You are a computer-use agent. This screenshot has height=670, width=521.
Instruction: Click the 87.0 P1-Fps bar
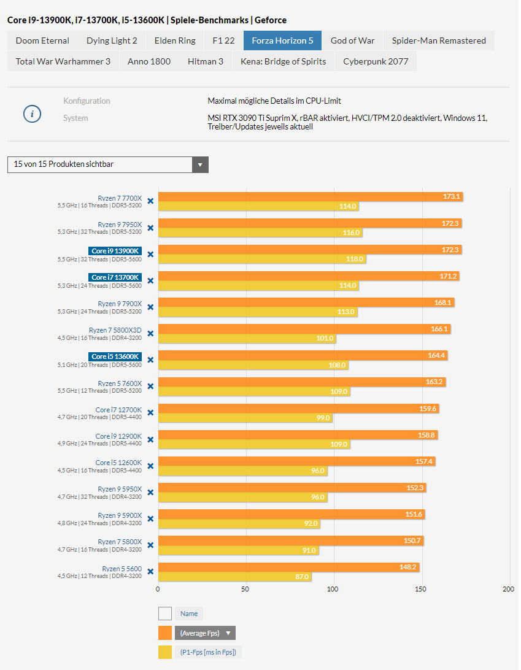(235, 576)
